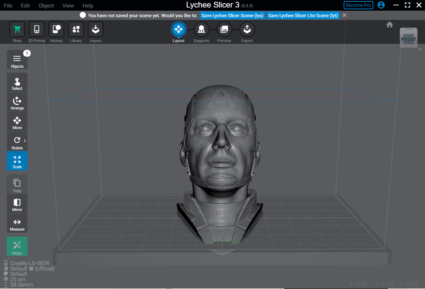Image resolution: width=425 pixels, height=289 pixels.
Task: Switch to the Preview step
Action: [x=224, y=29]
